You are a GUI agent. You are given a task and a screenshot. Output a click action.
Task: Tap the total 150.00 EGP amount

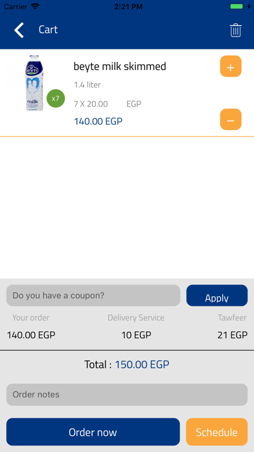(x=142, y=365)
